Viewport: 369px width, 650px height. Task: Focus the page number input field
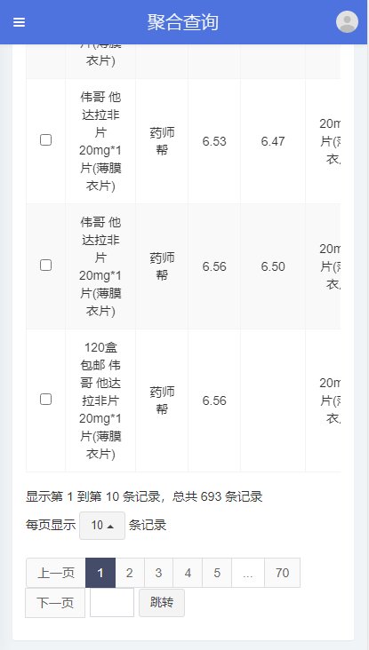(x=112, y=603)
